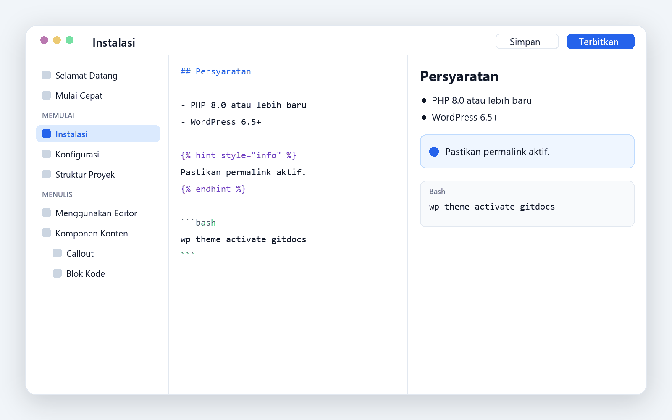672x420 pixels.
Task: Click the page icon beside Mulai Cepat
Action: (x=47, y=95)
